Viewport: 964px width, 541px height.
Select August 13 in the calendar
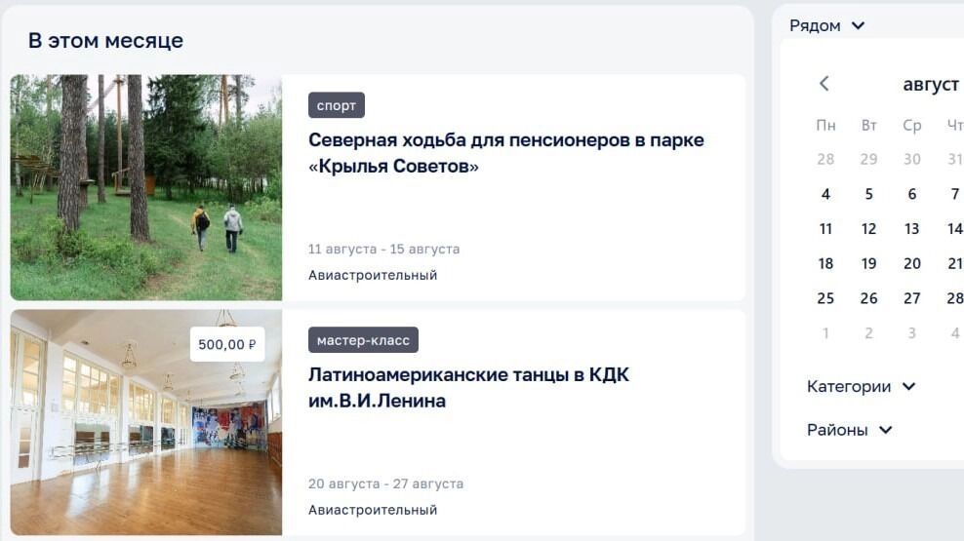point(911,229)
